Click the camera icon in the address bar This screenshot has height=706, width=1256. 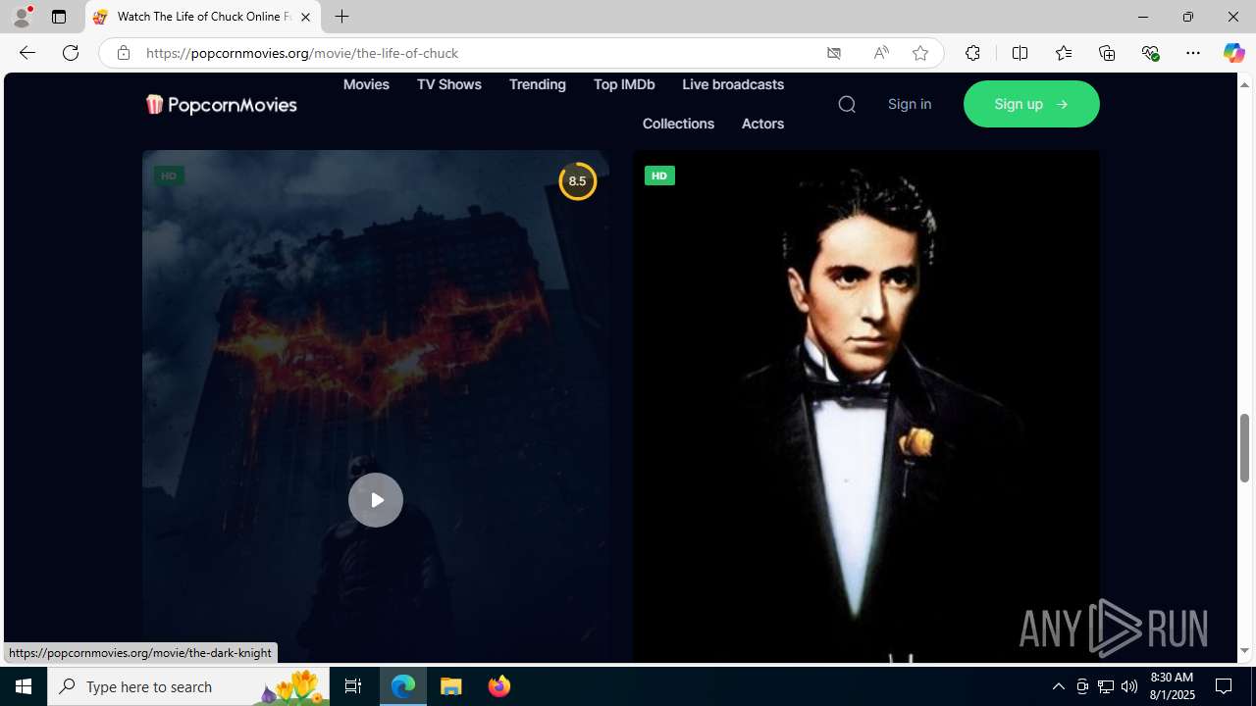(834, 53)
